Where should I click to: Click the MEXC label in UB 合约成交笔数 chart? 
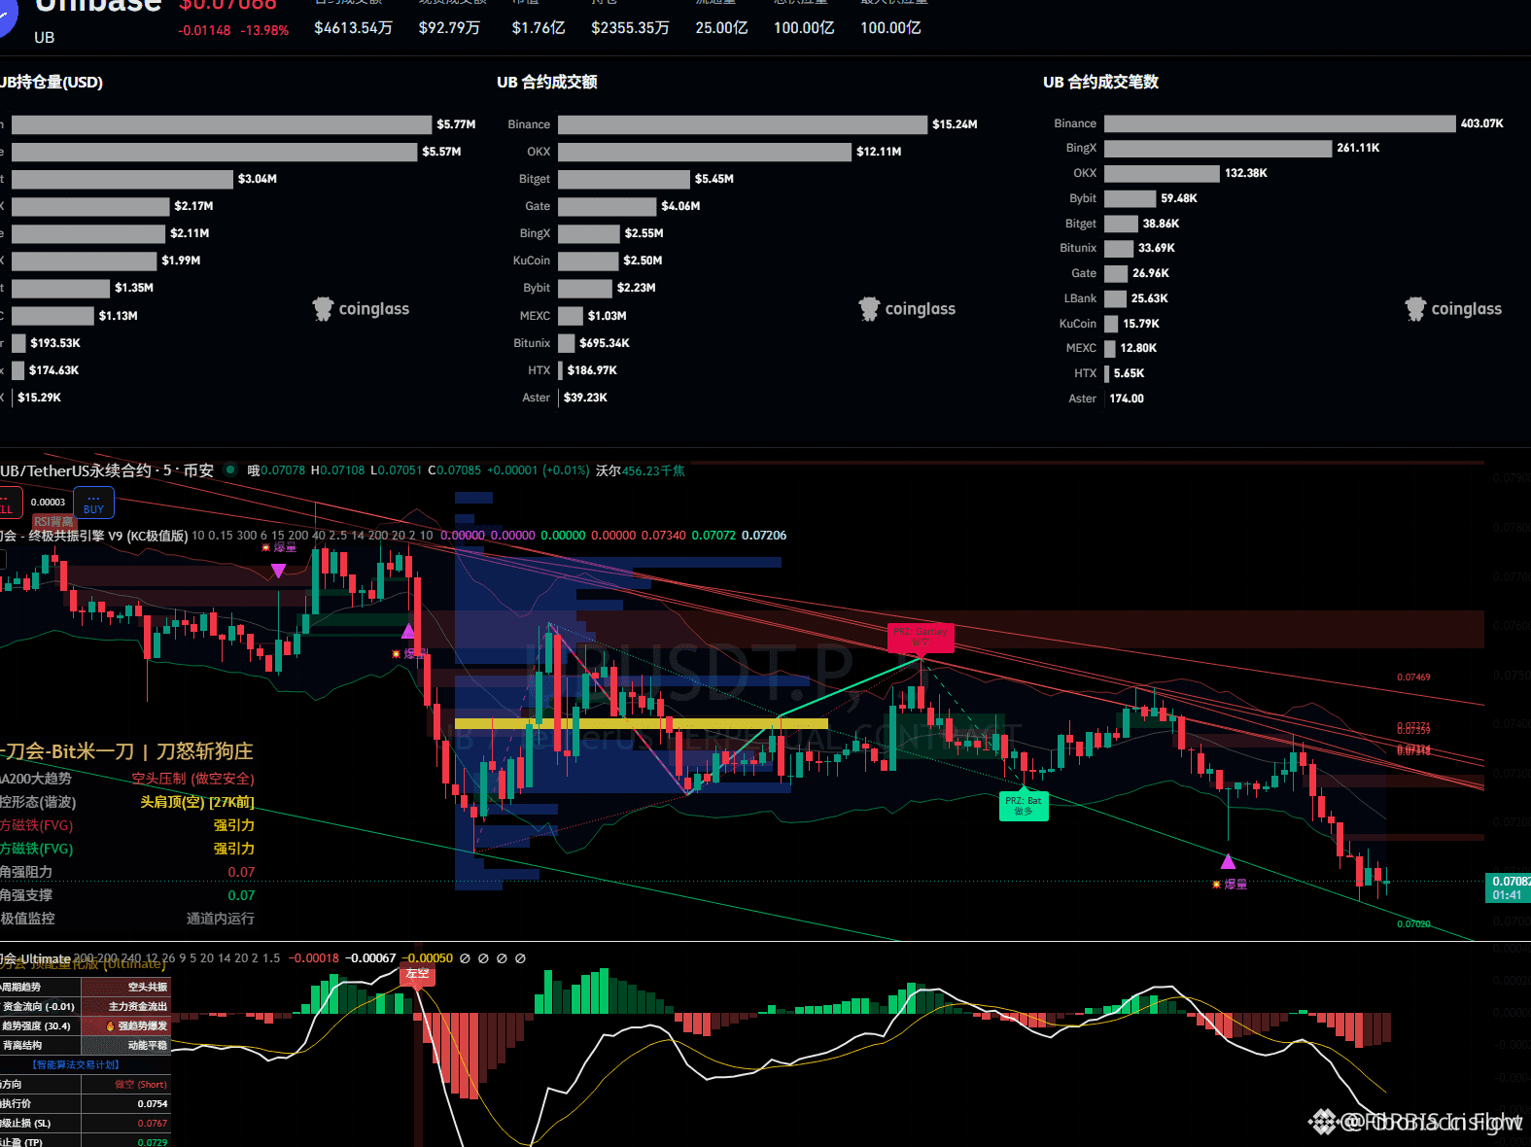click(1081, 348)
